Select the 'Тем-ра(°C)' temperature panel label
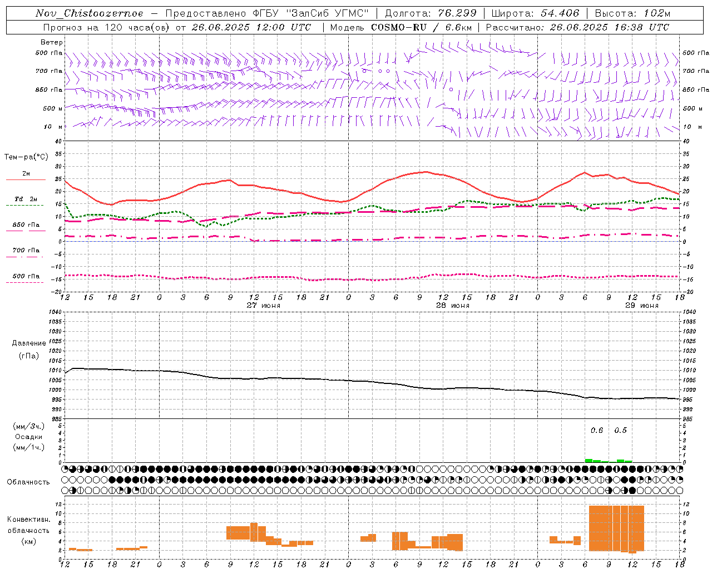The image size is (712, 569). pos(26,157)
